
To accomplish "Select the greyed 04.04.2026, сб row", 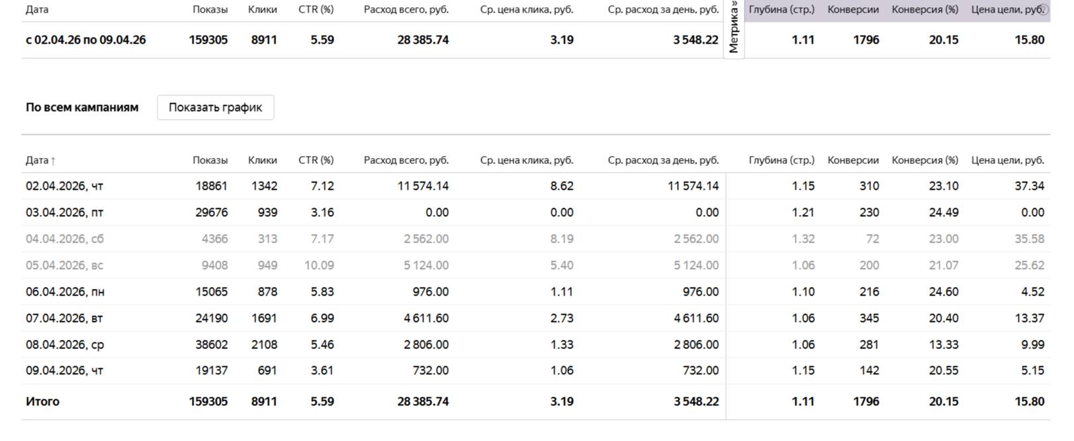I will point(64,239).
